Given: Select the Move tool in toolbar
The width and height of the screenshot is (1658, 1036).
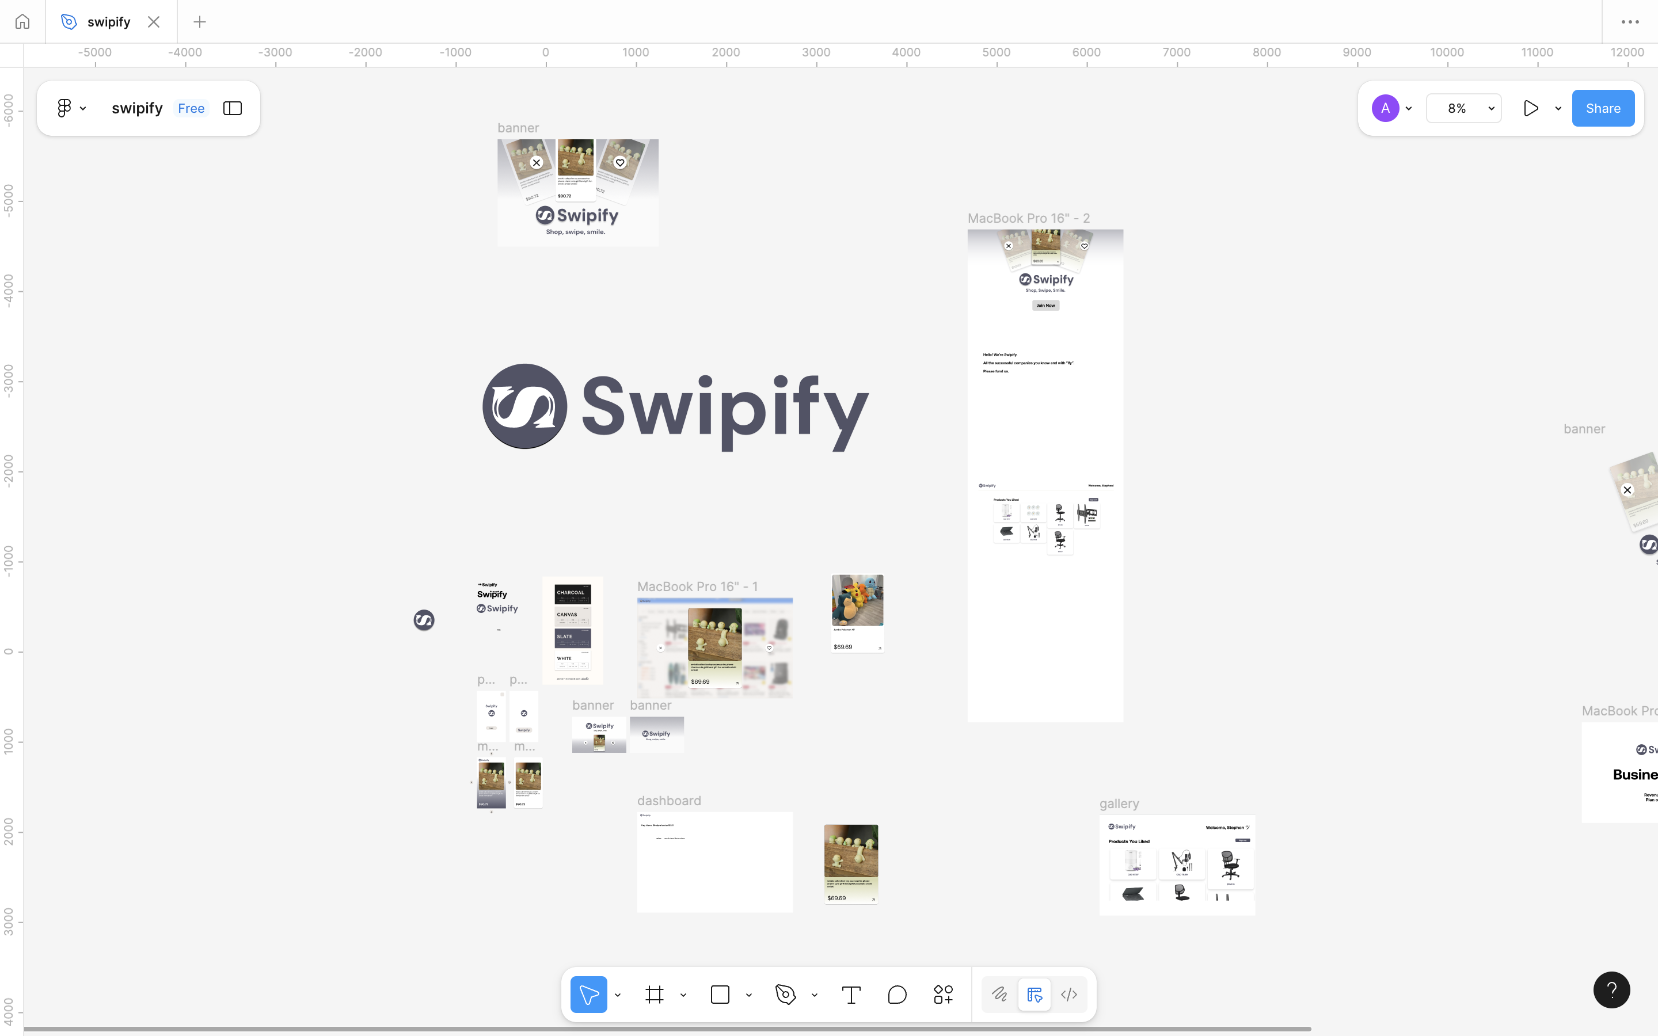Looking at the screenshot, I should point(588,994).
